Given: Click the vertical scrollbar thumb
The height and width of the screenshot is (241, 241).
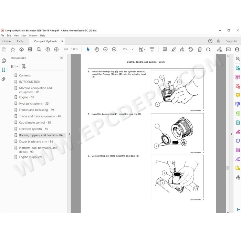Looking at the screenshot, I should click(228, 168).
